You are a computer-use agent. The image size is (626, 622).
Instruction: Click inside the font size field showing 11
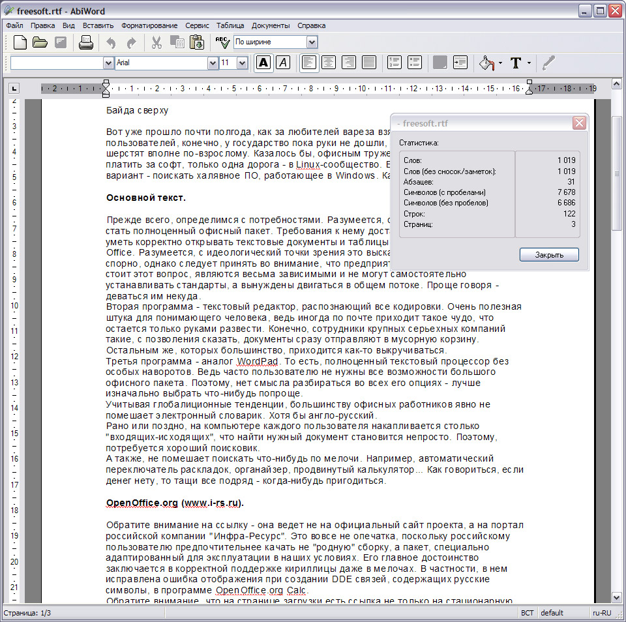228,63
